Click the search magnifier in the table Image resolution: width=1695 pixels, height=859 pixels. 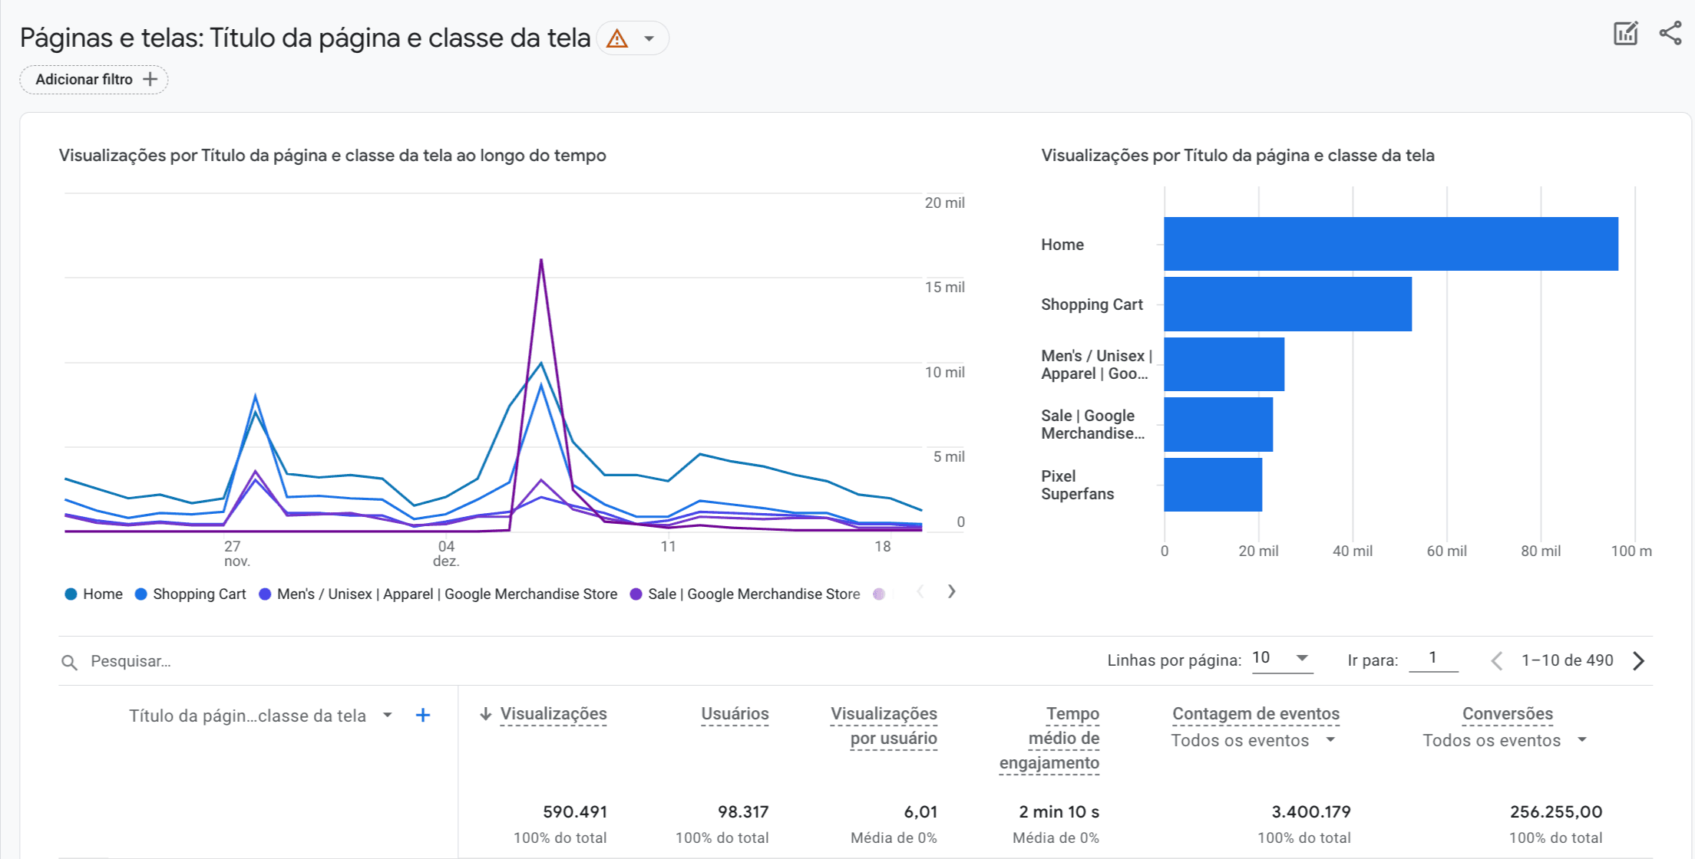point(69,661)
